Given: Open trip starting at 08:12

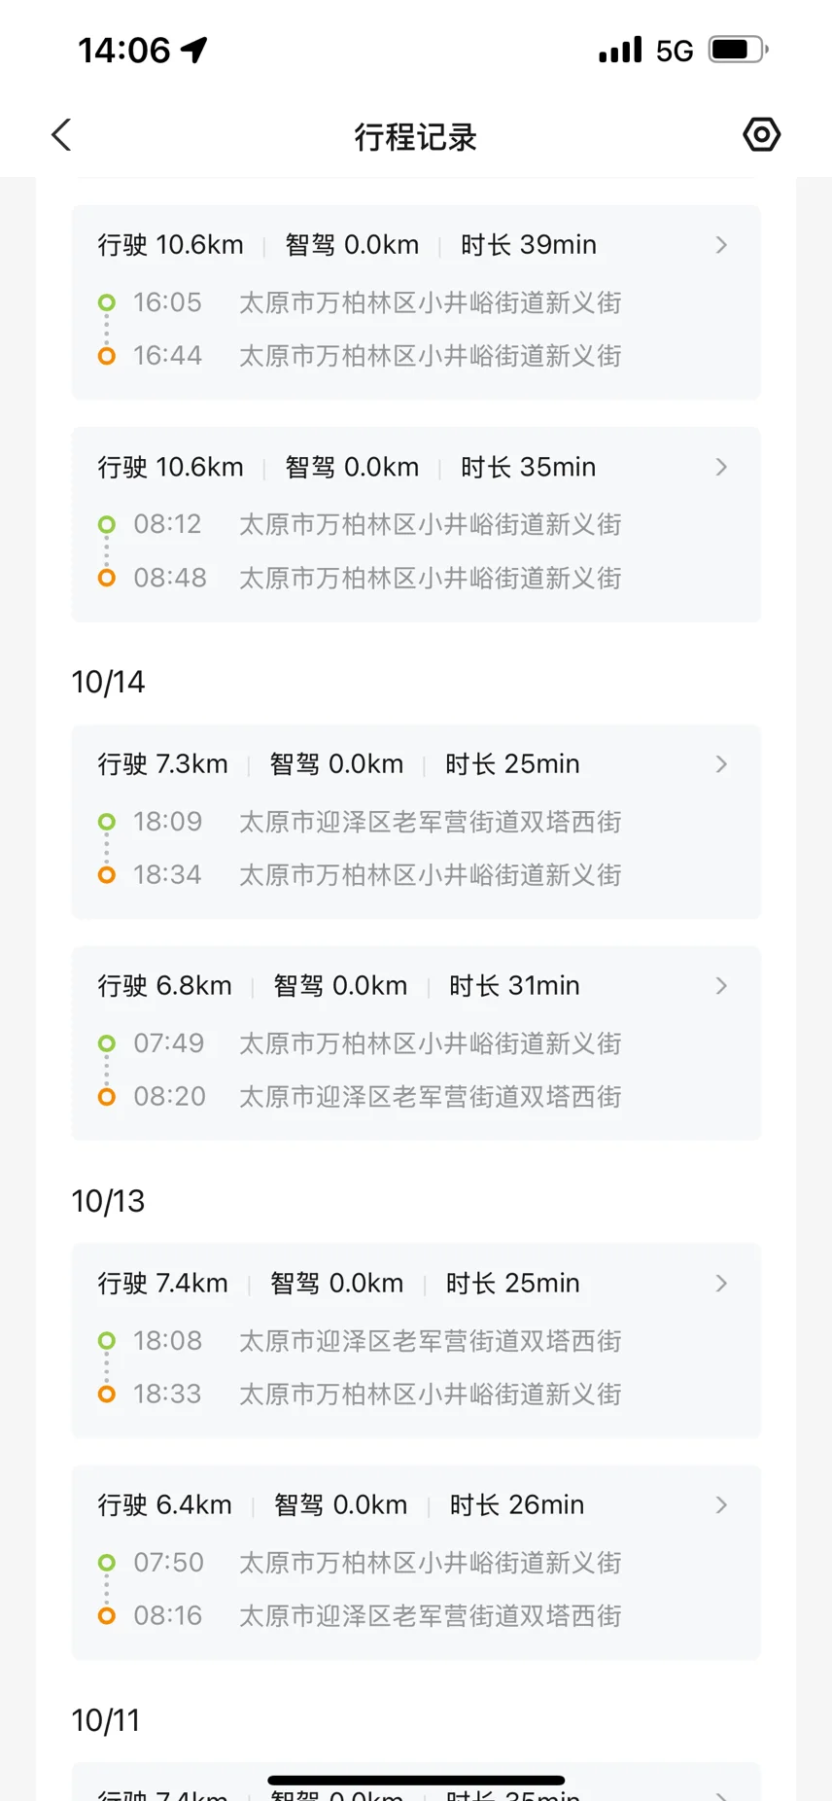Looking at the screenshot, I should tap(415, 525).
